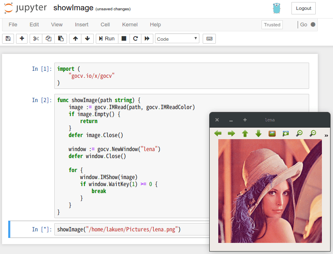Expand lena window toolbar overflow chevron

point(326,135)
